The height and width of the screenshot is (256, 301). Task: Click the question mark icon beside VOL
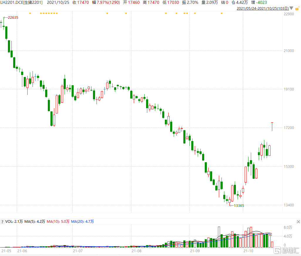tap(2, 222)
